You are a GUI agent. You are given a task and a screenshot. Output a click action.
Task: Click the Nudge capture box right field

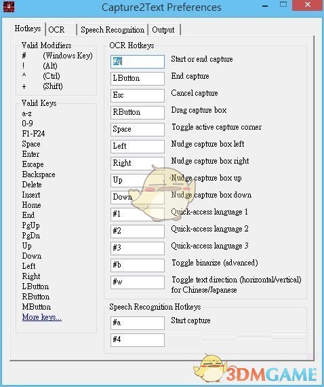138,164
